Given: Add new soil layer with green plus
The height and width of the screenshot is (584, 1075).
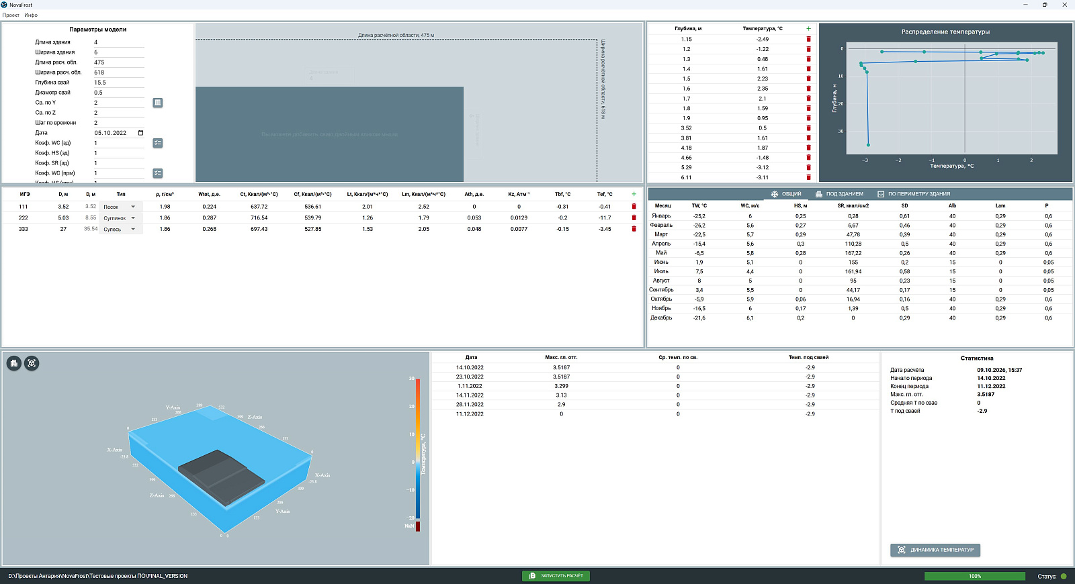Looking at the screenshot, I should click(x=634, y=194).
